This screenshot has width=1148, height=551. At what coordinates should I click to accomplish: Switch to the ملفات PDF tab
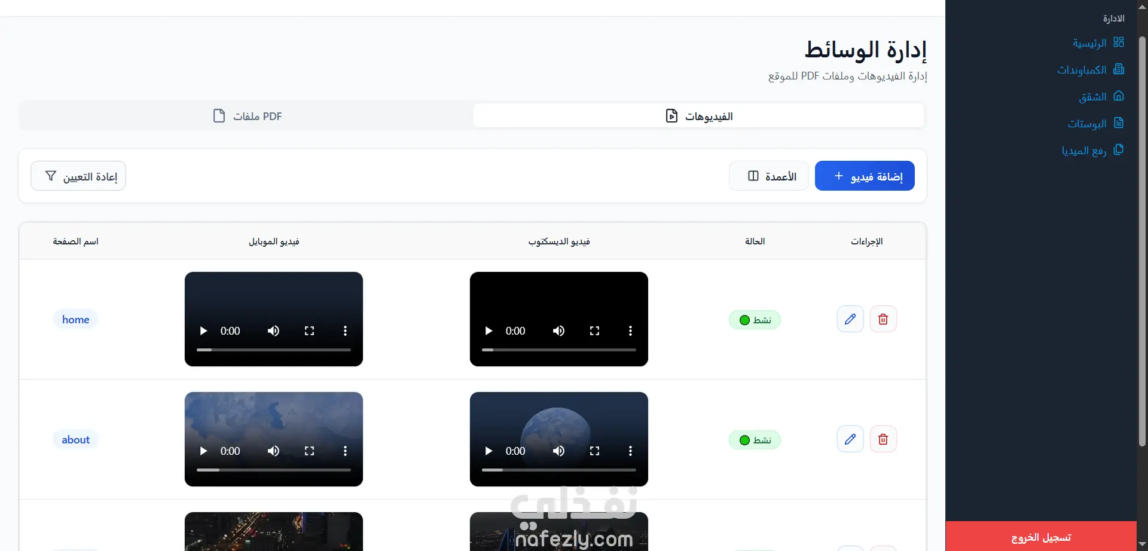coord(247,116)
